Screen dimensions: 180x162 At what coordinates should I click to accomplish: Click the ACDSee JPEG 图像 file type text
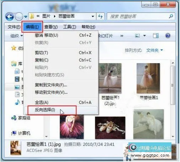coord(44,151)
